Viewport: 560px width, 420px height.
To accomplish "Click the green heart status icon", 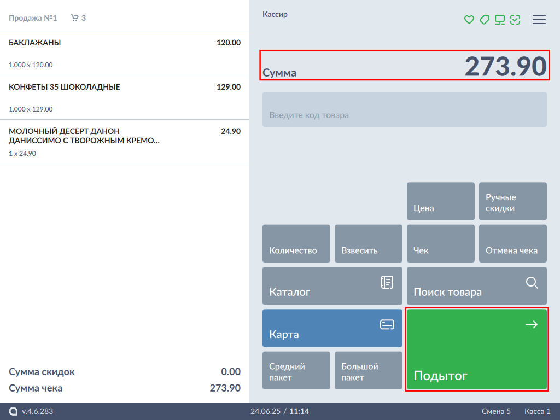I will pyautogui.click(x=469, y=20).
